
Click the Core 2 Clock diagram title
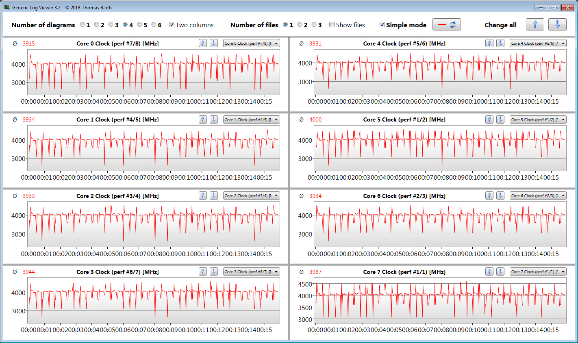click(x=117, y=196)
